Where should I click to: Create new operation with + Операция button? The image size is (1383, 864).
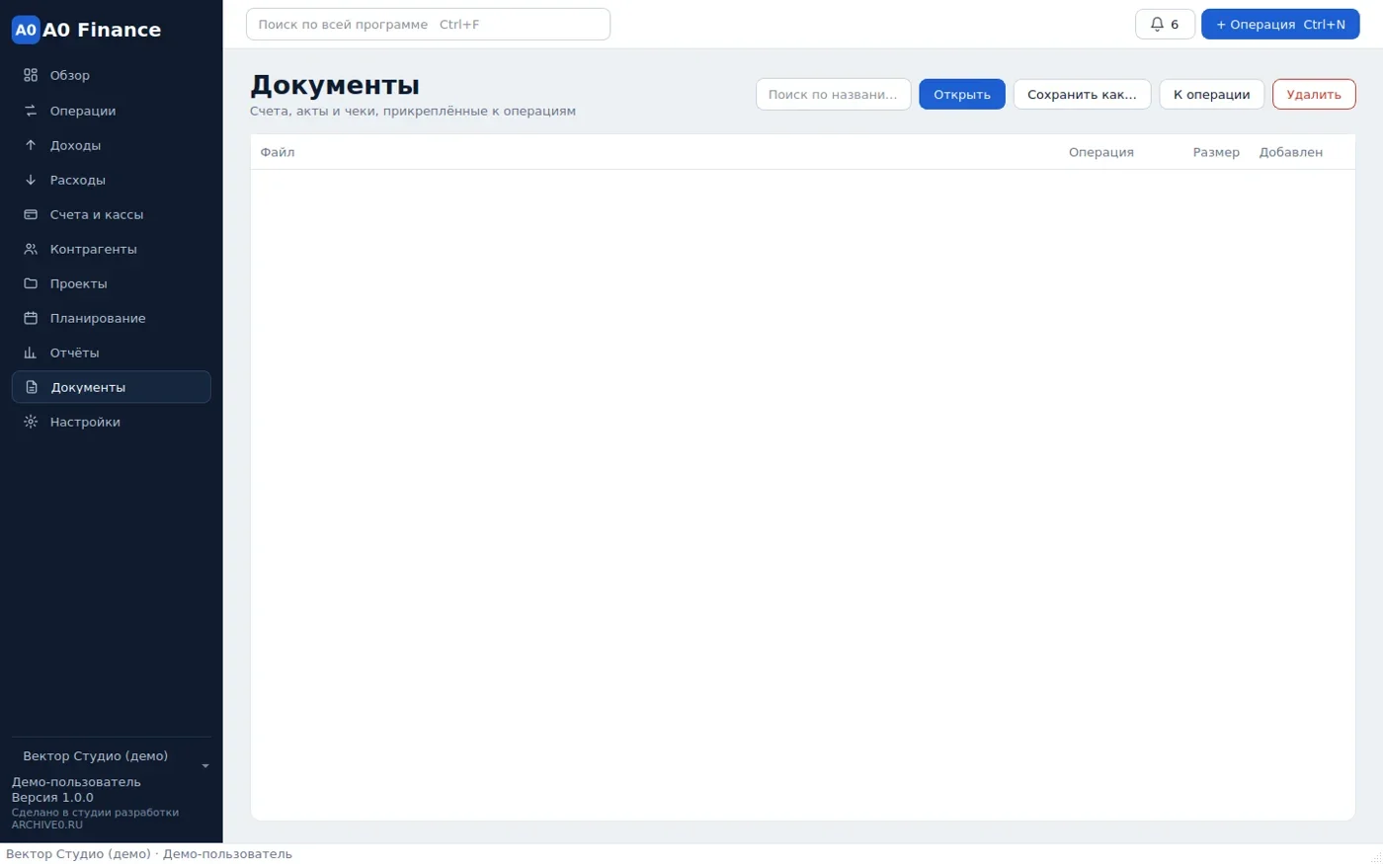click(x=1280, y=24)
